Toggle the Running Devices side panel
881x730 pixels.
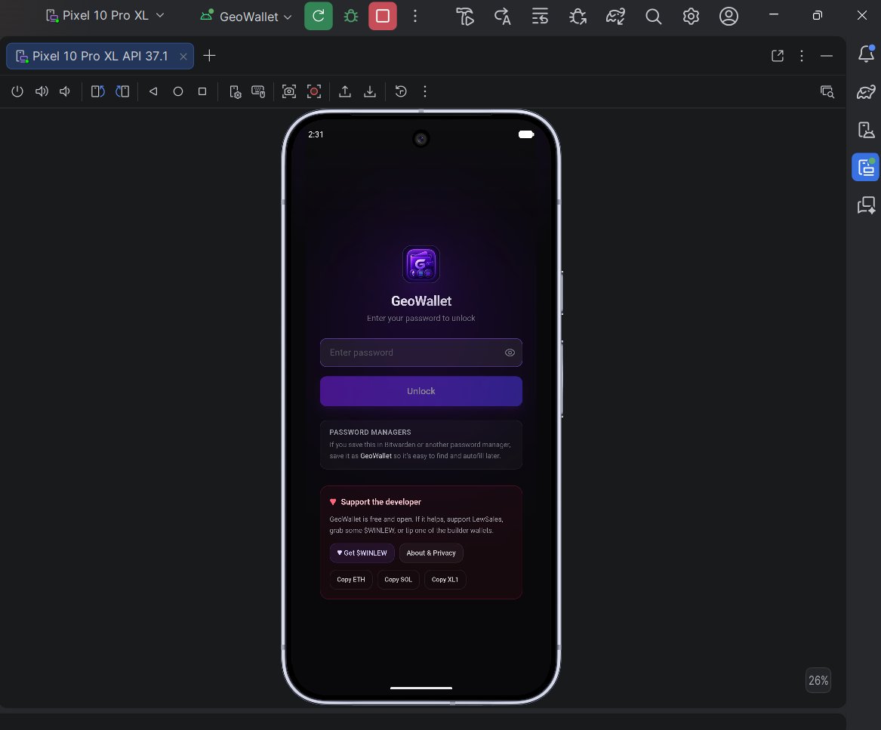pyautogui.click(x=866, y=168)
